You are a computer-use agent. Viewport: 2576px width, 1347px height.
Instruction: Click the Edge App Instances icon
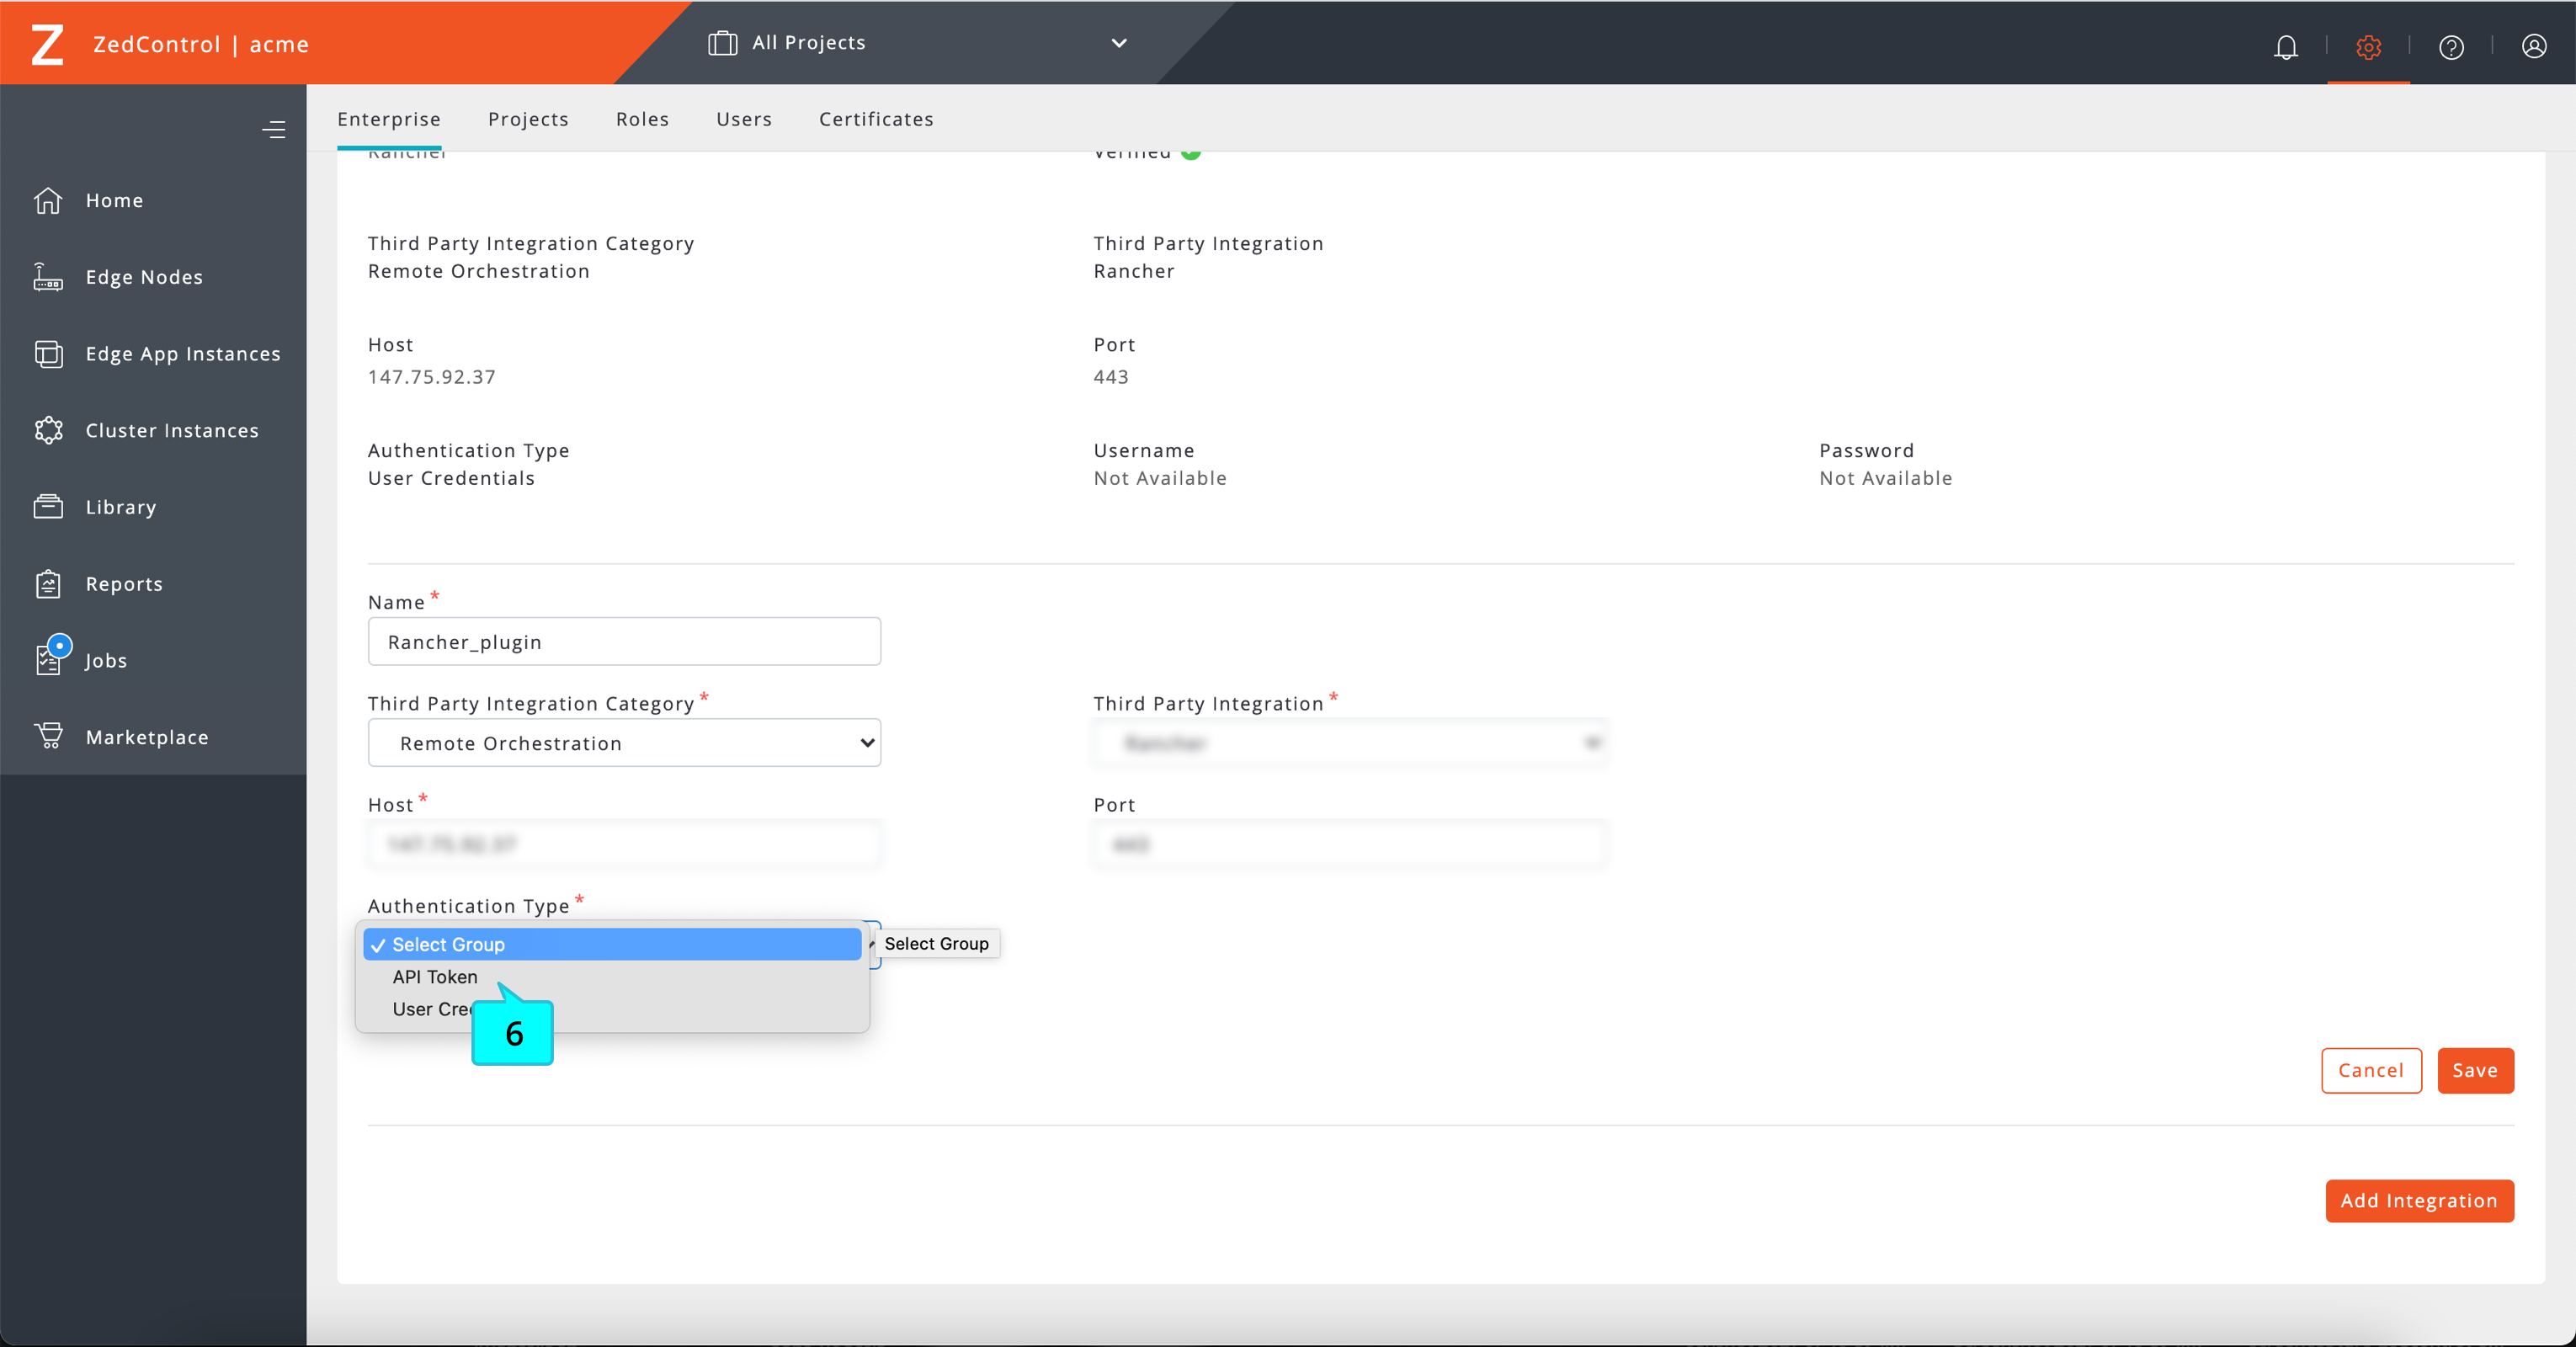(48, 354)
